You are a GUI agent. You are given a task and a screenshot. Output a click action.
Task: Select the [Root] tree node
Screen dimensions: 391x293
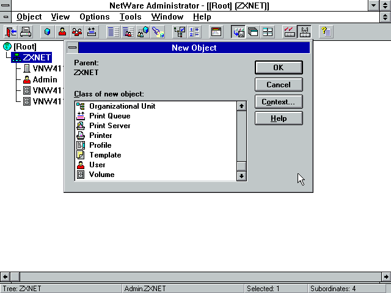(x=25, y=46)
